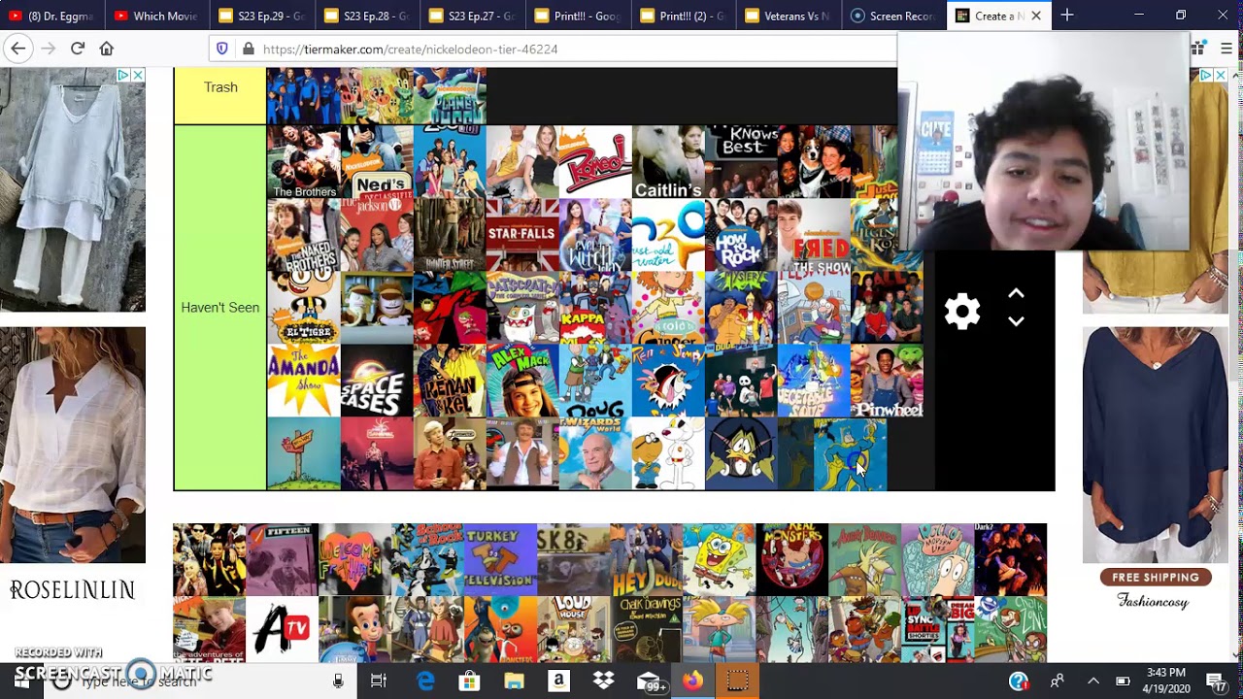Click the site padlock icon
Screen dimensions: 1243x699
click(248, 49)
